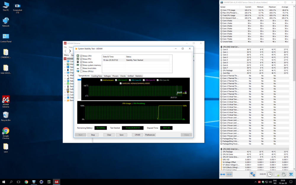296x185 pixels.
Task: Click HWiNFO expand-view blue arrows icon
Action: pos(223,174)
